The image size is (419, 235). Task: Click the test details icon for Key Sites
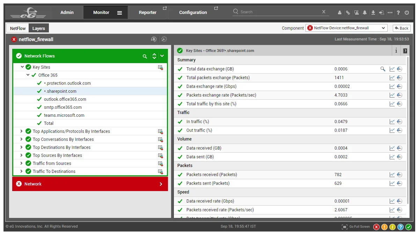[160, 67]
